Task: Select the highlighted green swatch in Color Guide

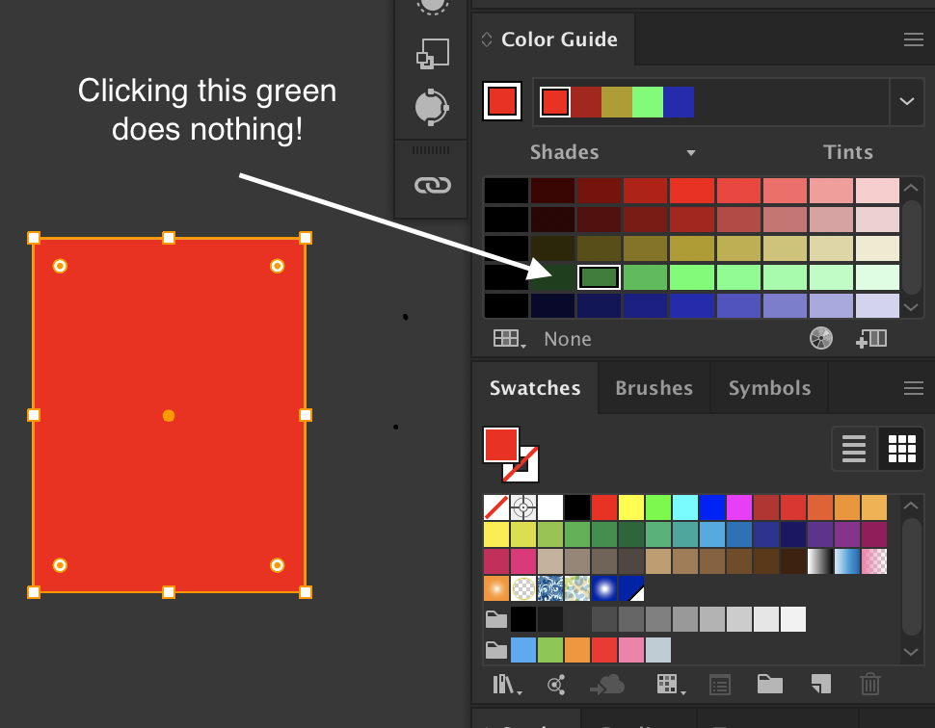Action: pyautogui.click(x=599, y=277)
